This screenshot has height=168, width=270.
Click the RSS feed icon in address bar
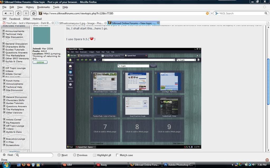[x=208, y=13]
